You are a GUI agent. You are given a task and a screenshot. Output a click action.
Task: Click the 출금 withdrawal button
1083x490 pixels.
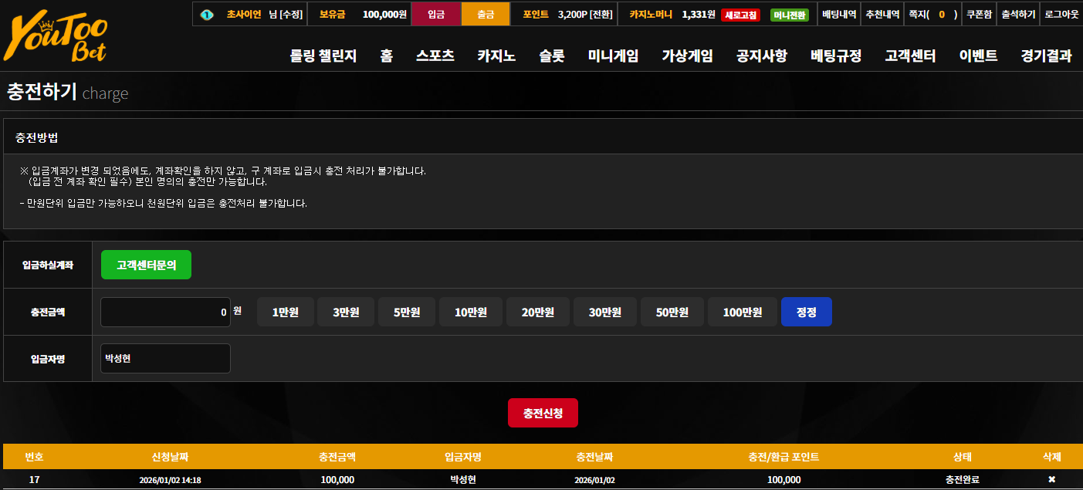point(486,14)
